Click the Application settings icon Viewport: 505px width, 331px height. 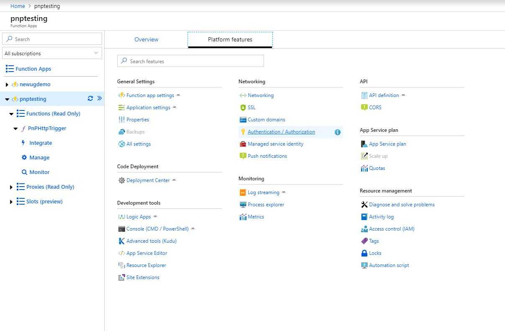point(122,108)
